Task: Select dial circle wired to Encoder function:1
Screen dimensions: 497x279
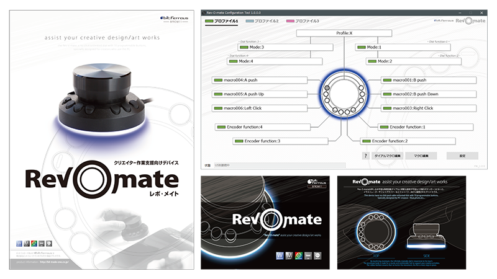Action: (353, 110)
